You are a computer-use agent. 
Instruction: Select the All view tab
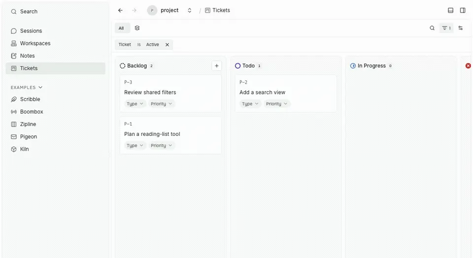pos(122,28)
